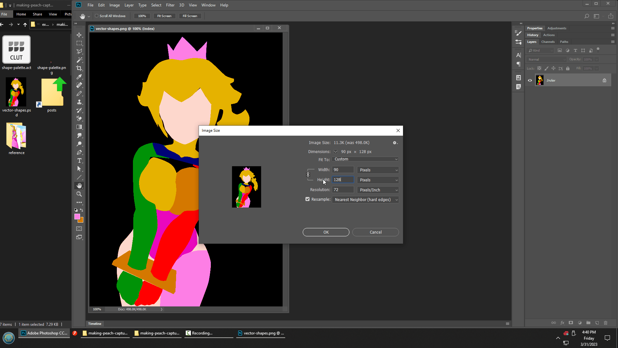Select the Crop tool
Image resolution: width=618 pixels, height=348 pixels.
point(79,68)
